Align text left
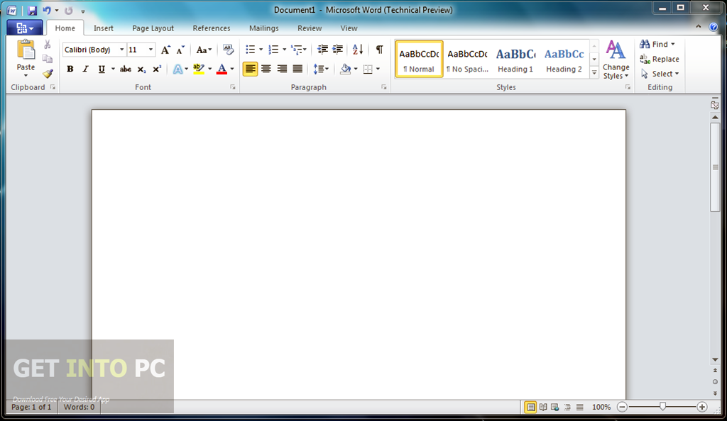Image resolution: width=727 pixels, height=421 pixels. click(251, 69)
